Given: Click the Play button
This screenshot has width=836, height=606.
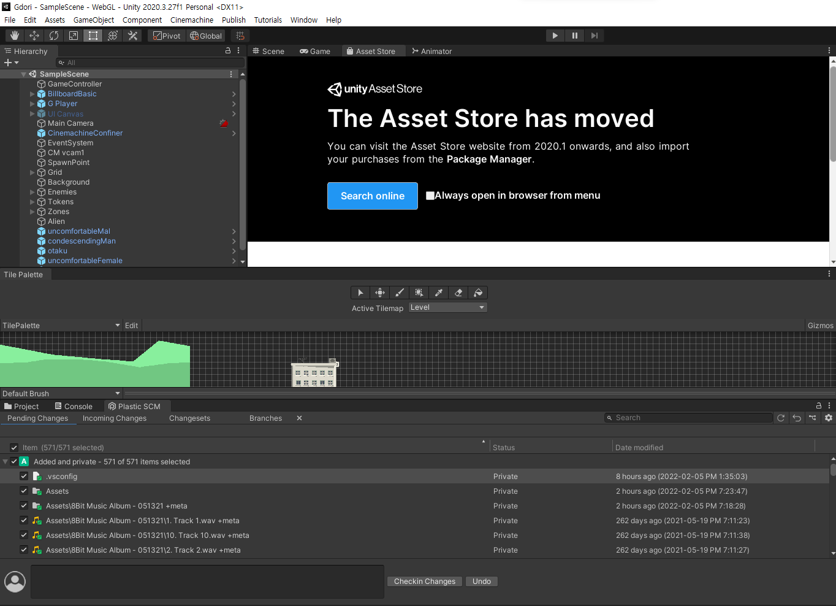Looking at the screenshot, I should 555,36.
